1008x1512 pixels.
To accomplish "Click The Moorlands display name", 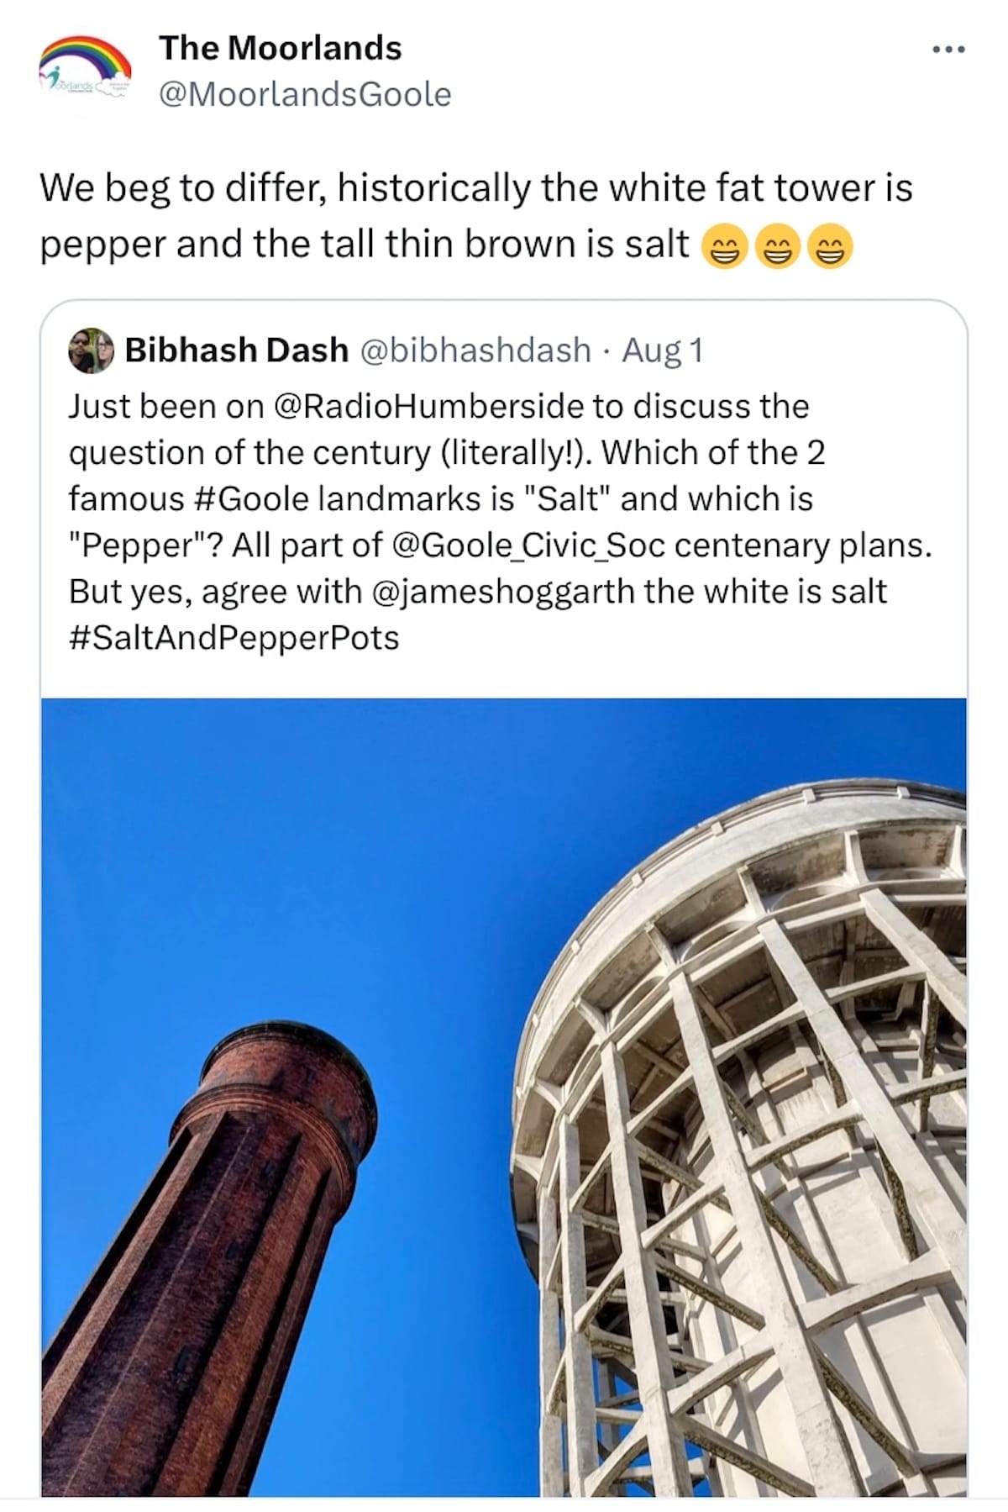I will point(281,48).
